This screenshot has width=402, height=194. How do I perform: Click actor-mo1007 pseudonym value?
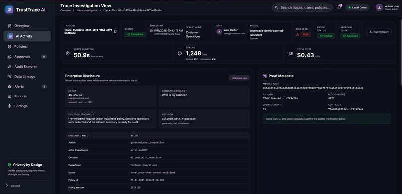coord(139,150)
